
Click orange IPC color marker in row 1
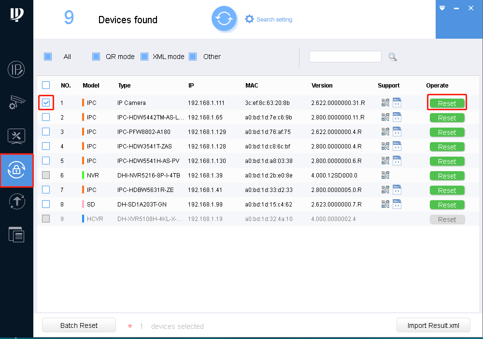tap(83, 103)
